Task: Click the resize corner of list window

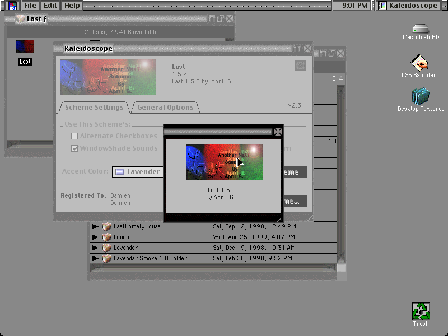Action: (x=341, y=268)
